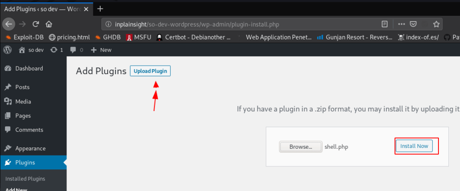The height and width of the screenshot is (191, 460).
Task: Click the forward navigation arrow
Action: (x=22, y=24)
